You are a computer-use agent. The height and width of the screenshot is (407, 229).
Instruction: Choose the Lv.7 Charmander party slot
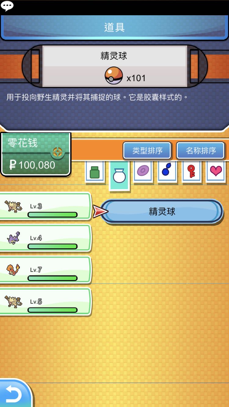click(45, 270)
